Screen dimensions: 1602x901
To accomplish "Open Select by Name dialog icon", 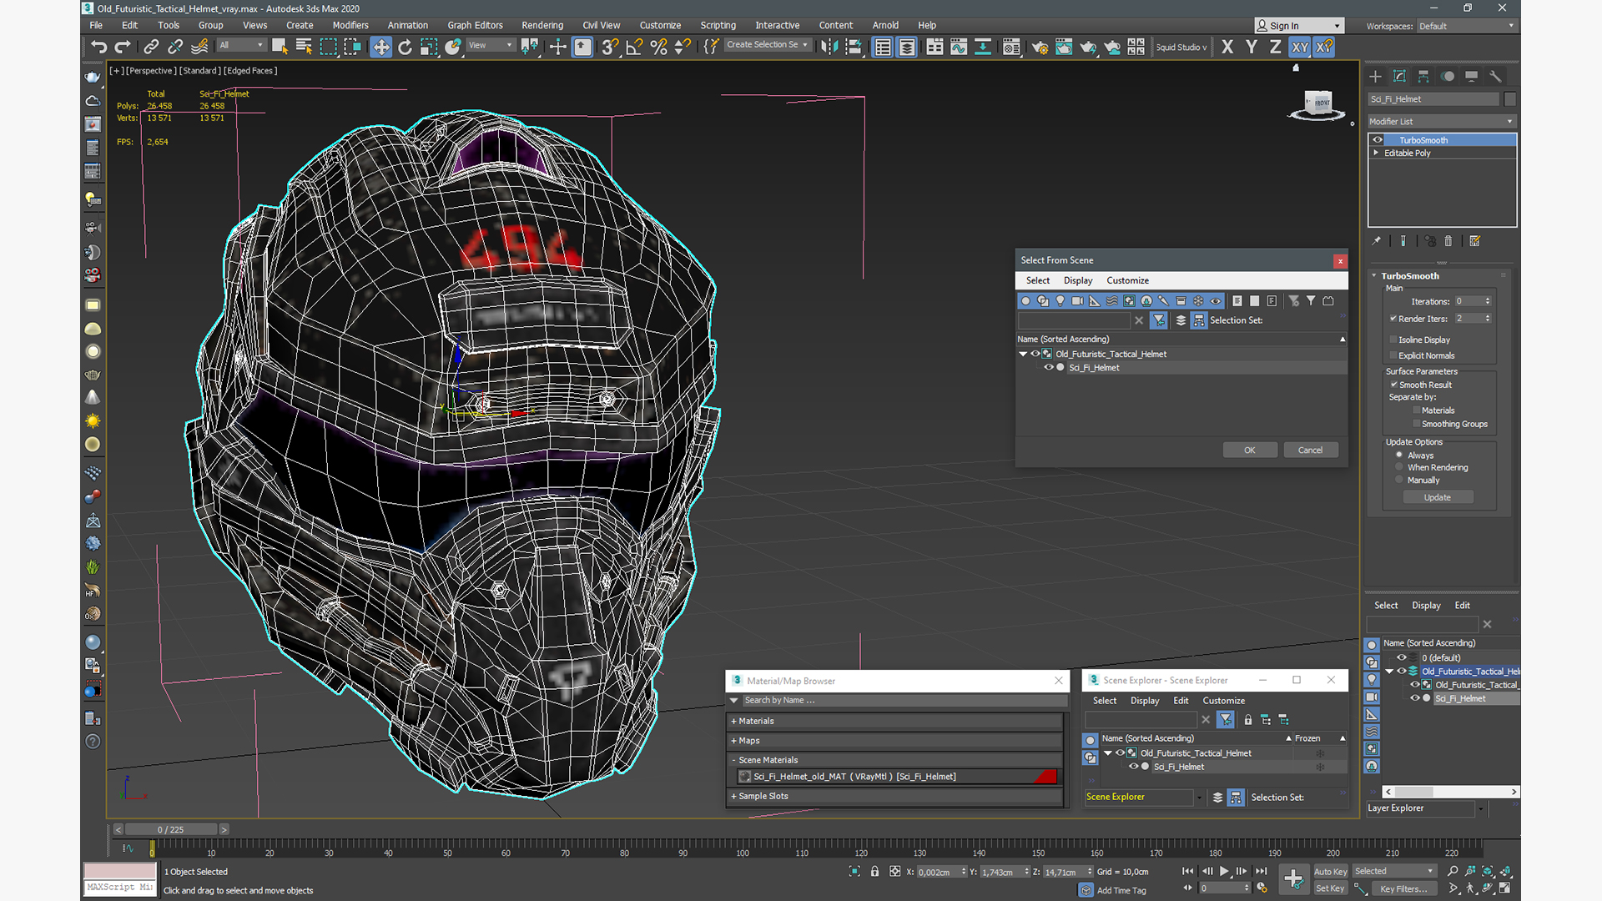I will click(x=304, y=47).
